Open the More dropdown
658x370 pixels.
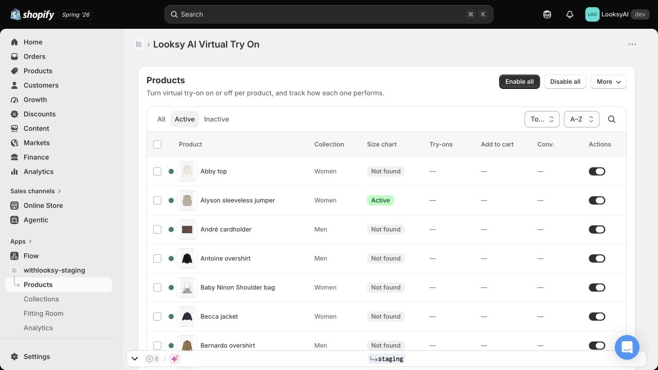pyautogui.click(x=609, y=82)
